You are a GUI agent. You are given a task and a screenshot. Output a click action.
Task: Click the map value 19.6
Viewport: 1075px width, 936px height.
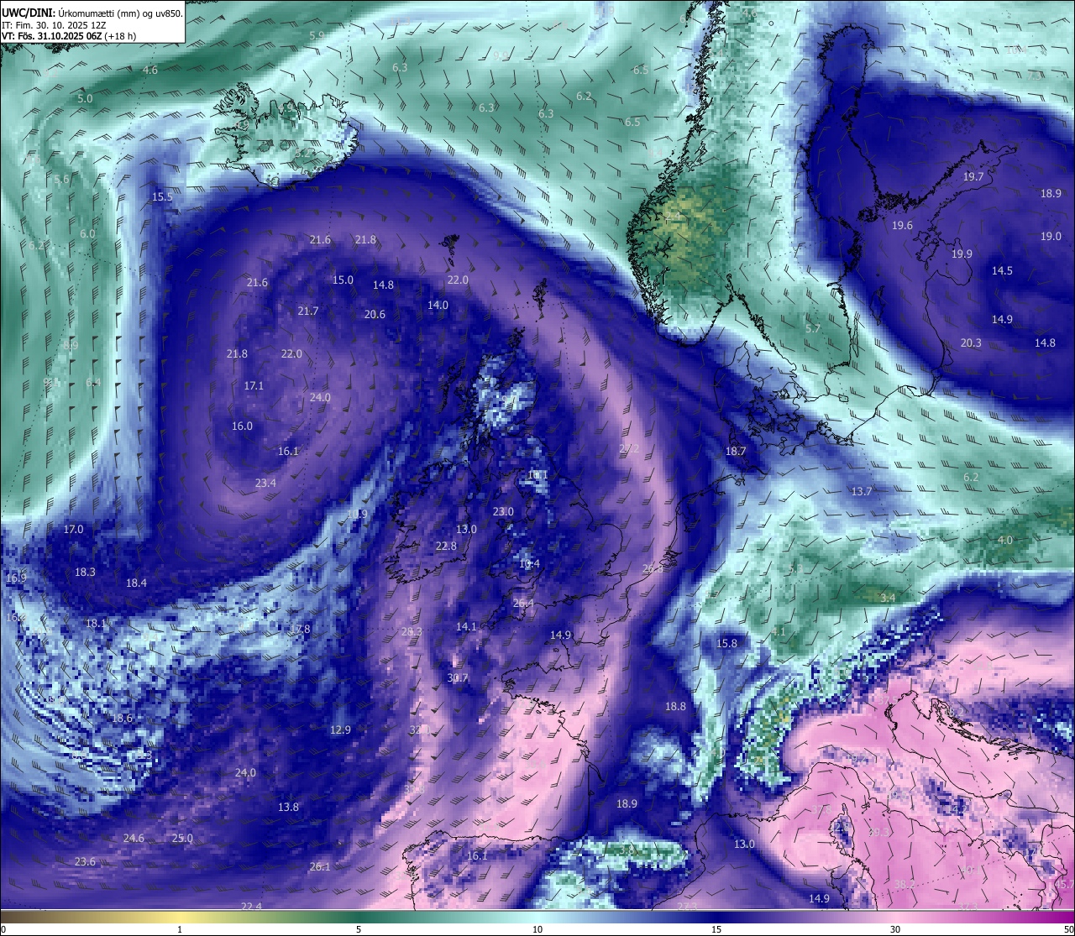902,226
